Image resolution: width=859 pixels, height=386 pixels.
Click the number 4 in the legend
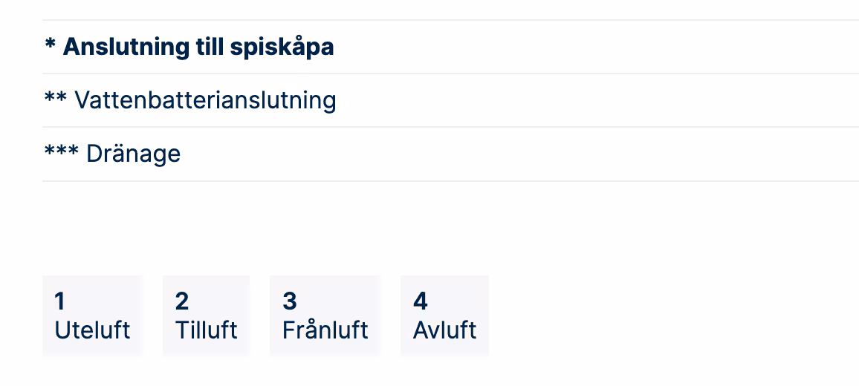pos(420,301)
